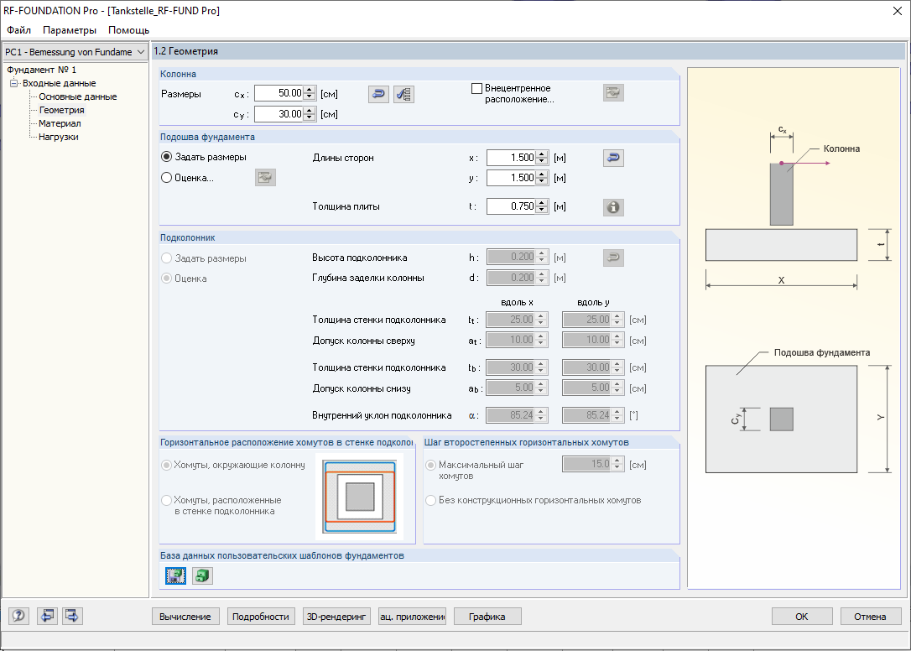Open the checklist icon next to column sizes
The image size is (911, 651).
(403, 94)
